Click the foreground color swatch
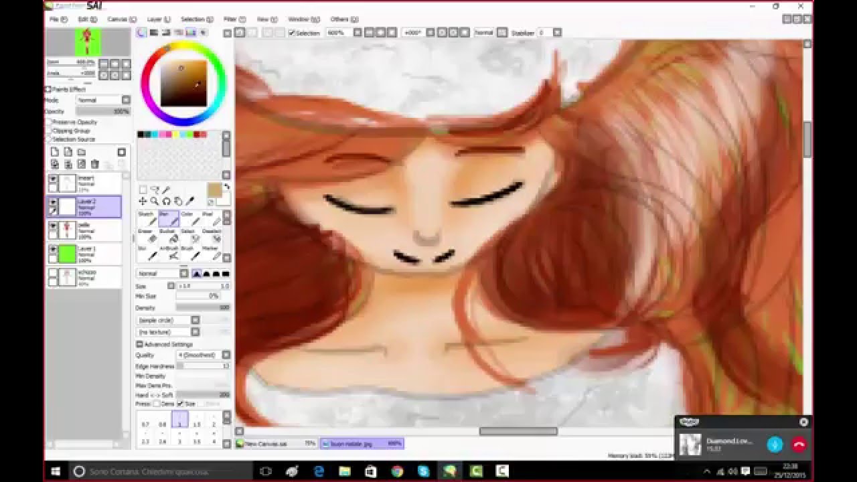Screen dimensions: 857x482 point(214,190)
